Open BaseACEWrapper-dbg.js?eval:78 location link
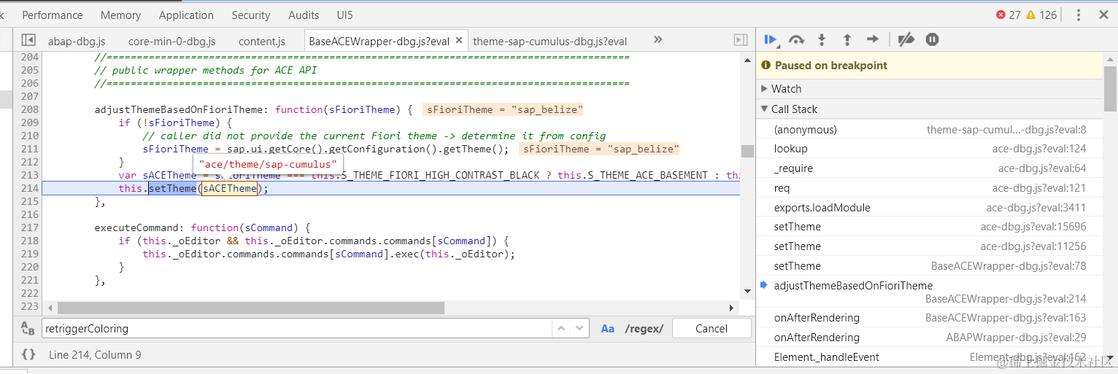Screen dimensions: 1118x374 pyautogui.click(x=1009, y=265)
